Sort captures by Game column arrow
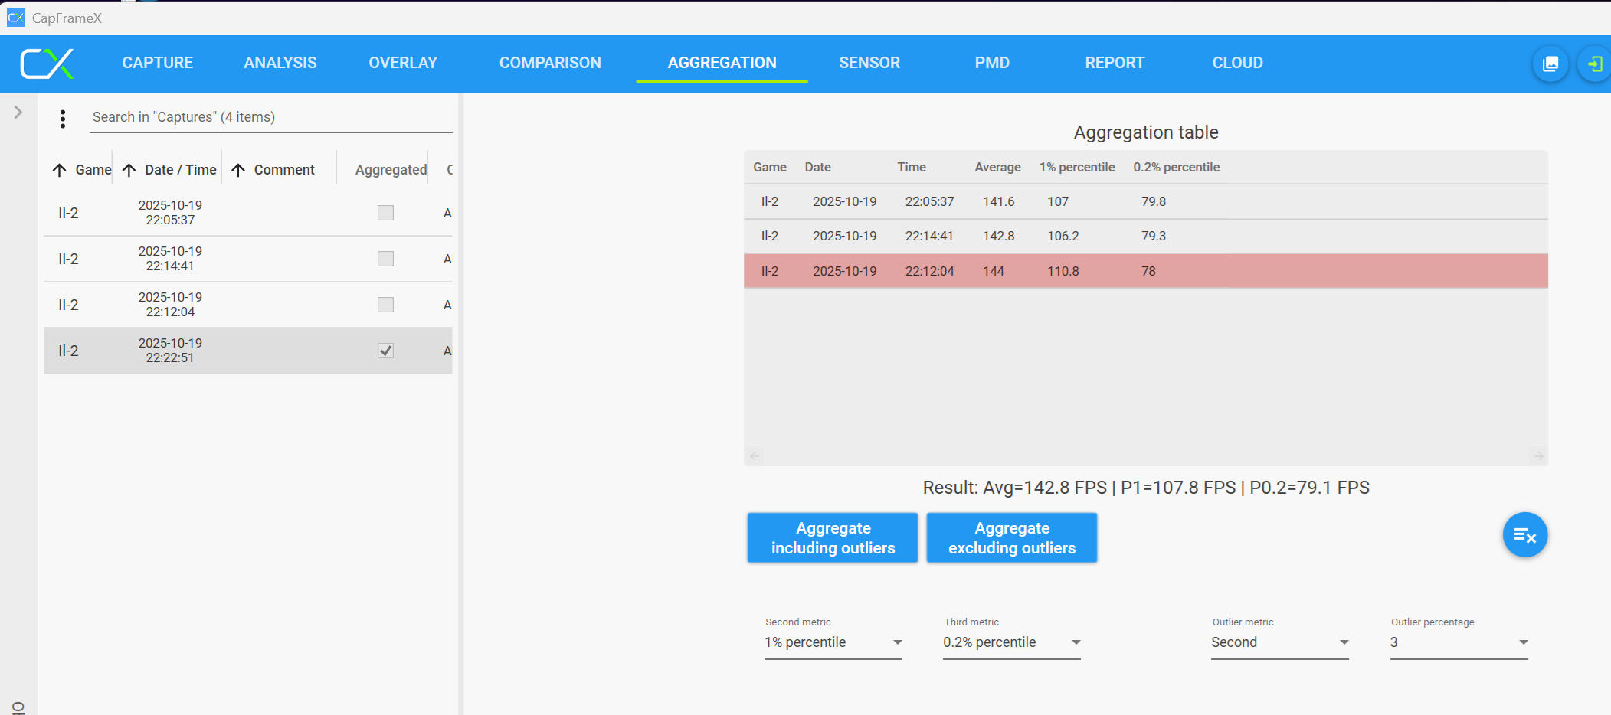Viewport: 1611px width, 715px height. pos(60,170)
